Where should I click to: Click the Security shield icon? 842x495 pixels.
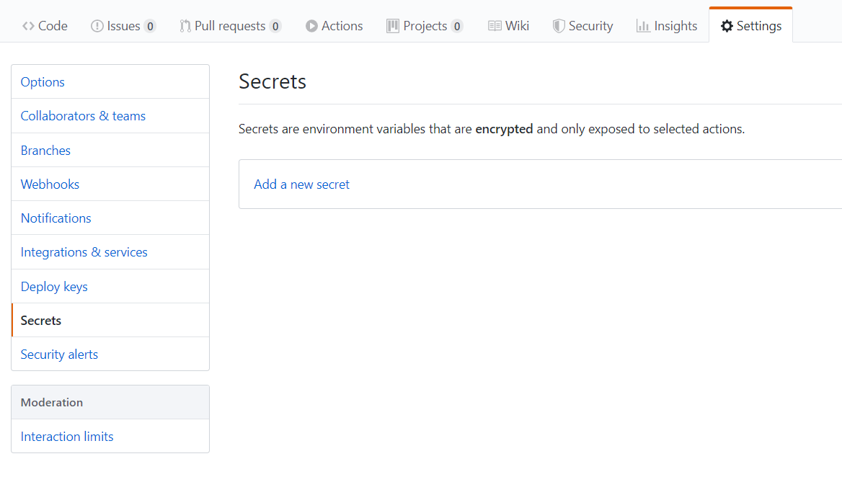[x=558, y=25]
